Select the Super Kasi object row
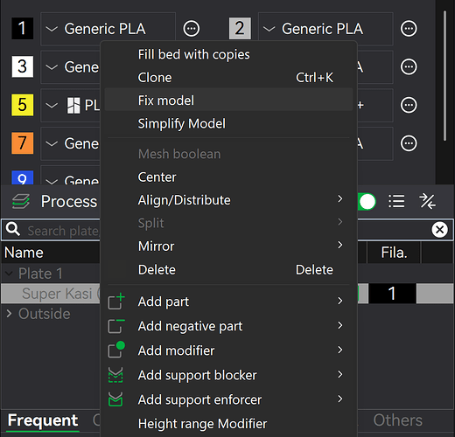Image resolution: width=455 pixels, height=437 pixels. 51,294
